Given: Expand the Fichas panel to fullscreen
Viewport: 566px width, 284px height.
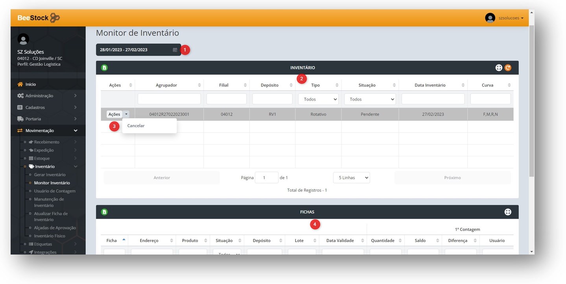Looking at the screenshot, I should pyautogui.click(x=508, y=212).
